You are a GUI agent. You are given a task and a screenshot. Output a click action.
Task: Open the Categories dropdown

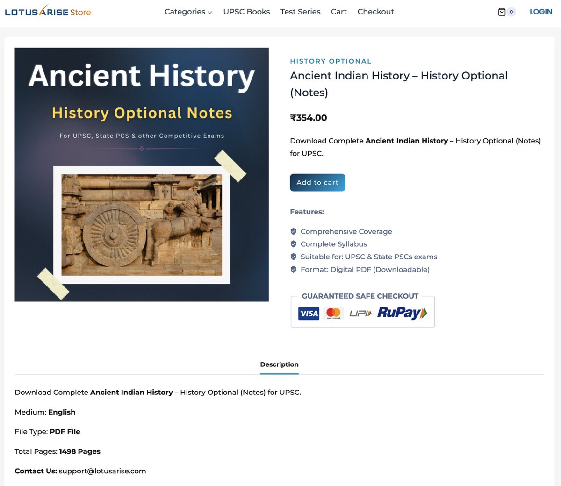[185, 12]
